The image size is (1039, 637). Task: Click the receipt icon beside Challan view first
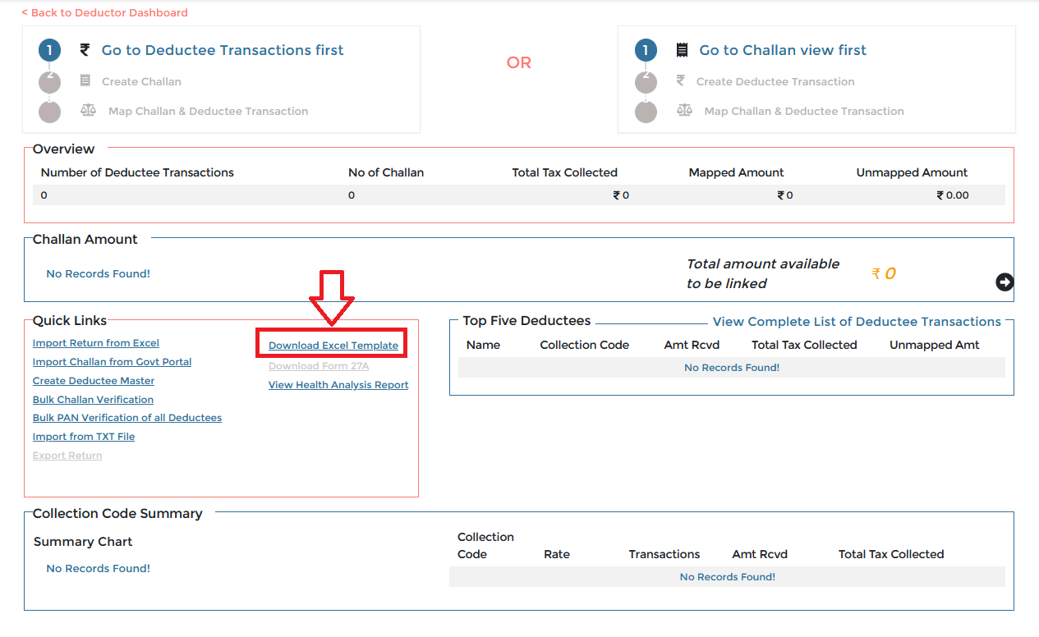point(682,50)
